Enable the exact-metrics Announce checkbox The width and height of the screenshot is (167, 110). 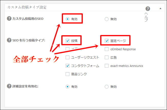point(107,66)
